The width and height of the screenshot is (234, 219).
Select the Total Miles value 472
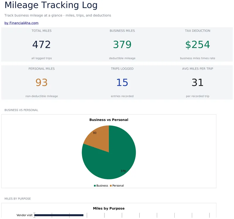pyautogui.click(x=42, y=45)
